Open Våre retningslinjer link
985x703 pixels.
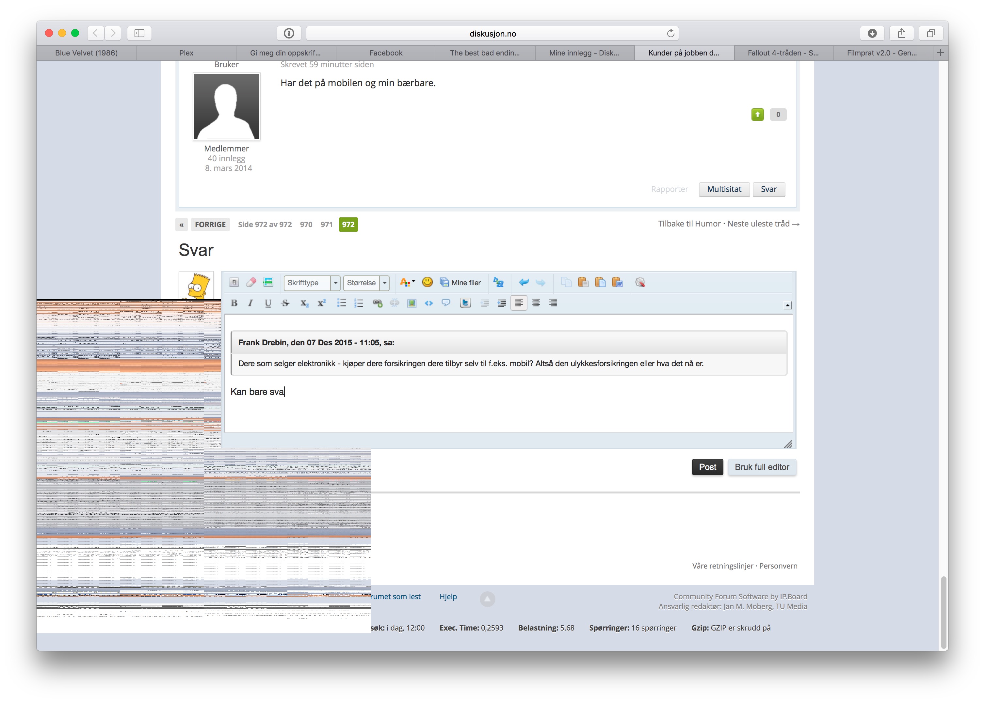tap(722, 566)
